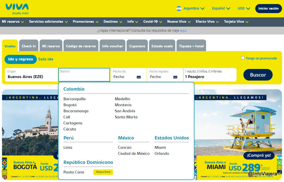This screenshot has height=182, width=284.
Task: Expand the Tarjeta Viva menu
Action: click(236, 22)
